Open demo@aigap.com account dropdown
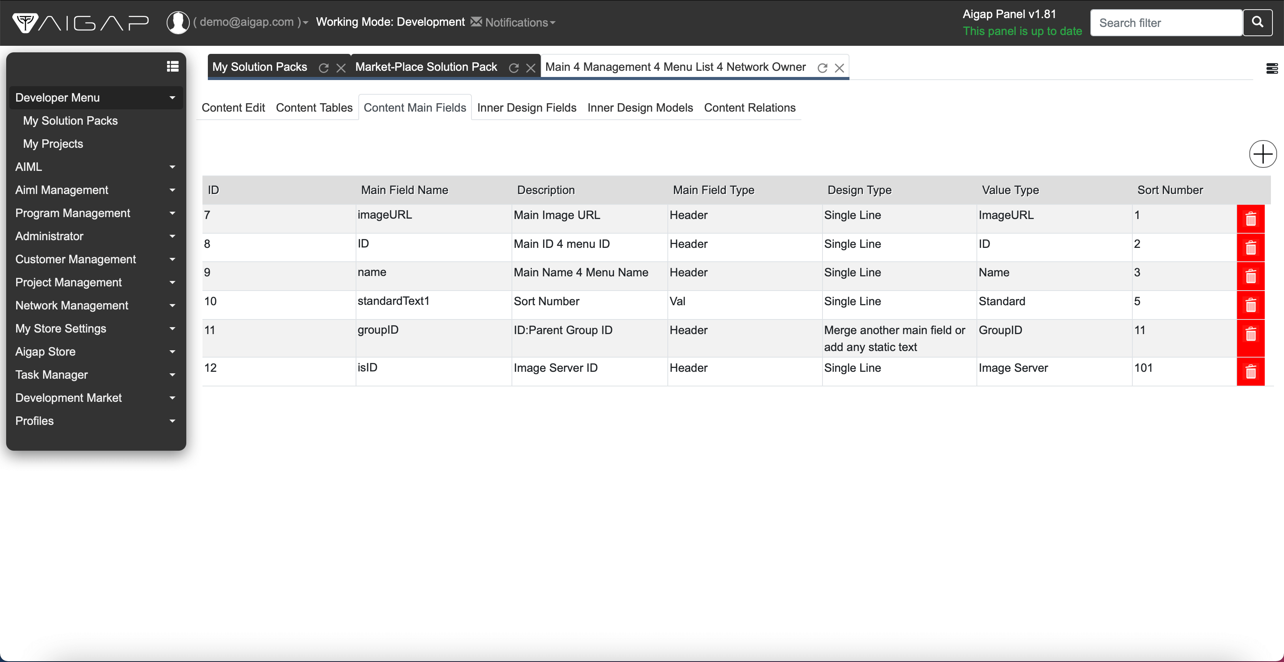The image size is (1284, 662). click(251, 22)
